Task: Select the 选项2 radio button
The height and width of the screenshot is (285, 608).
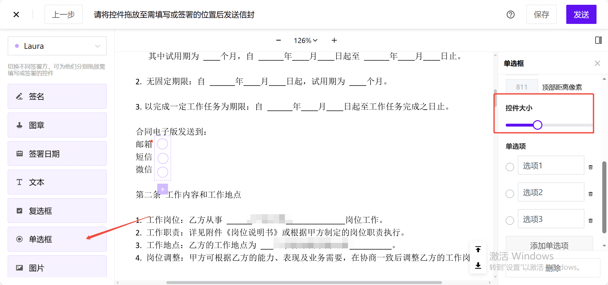Action: tap(510, 194)
